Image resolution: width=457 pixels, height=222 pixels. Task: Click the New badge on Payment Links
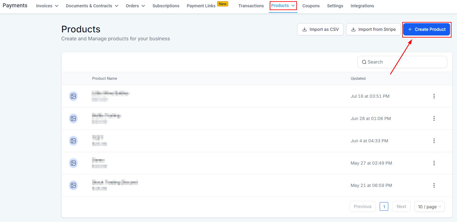pos(223,4)
